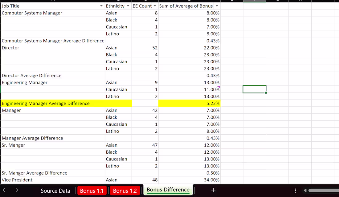Open the EE Count filter dropdown
The height and width of the screenshot is (197, 339).
(154, 6)
